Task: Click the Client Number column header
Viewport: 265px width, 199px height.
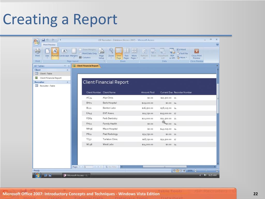Action: point(94,93)
